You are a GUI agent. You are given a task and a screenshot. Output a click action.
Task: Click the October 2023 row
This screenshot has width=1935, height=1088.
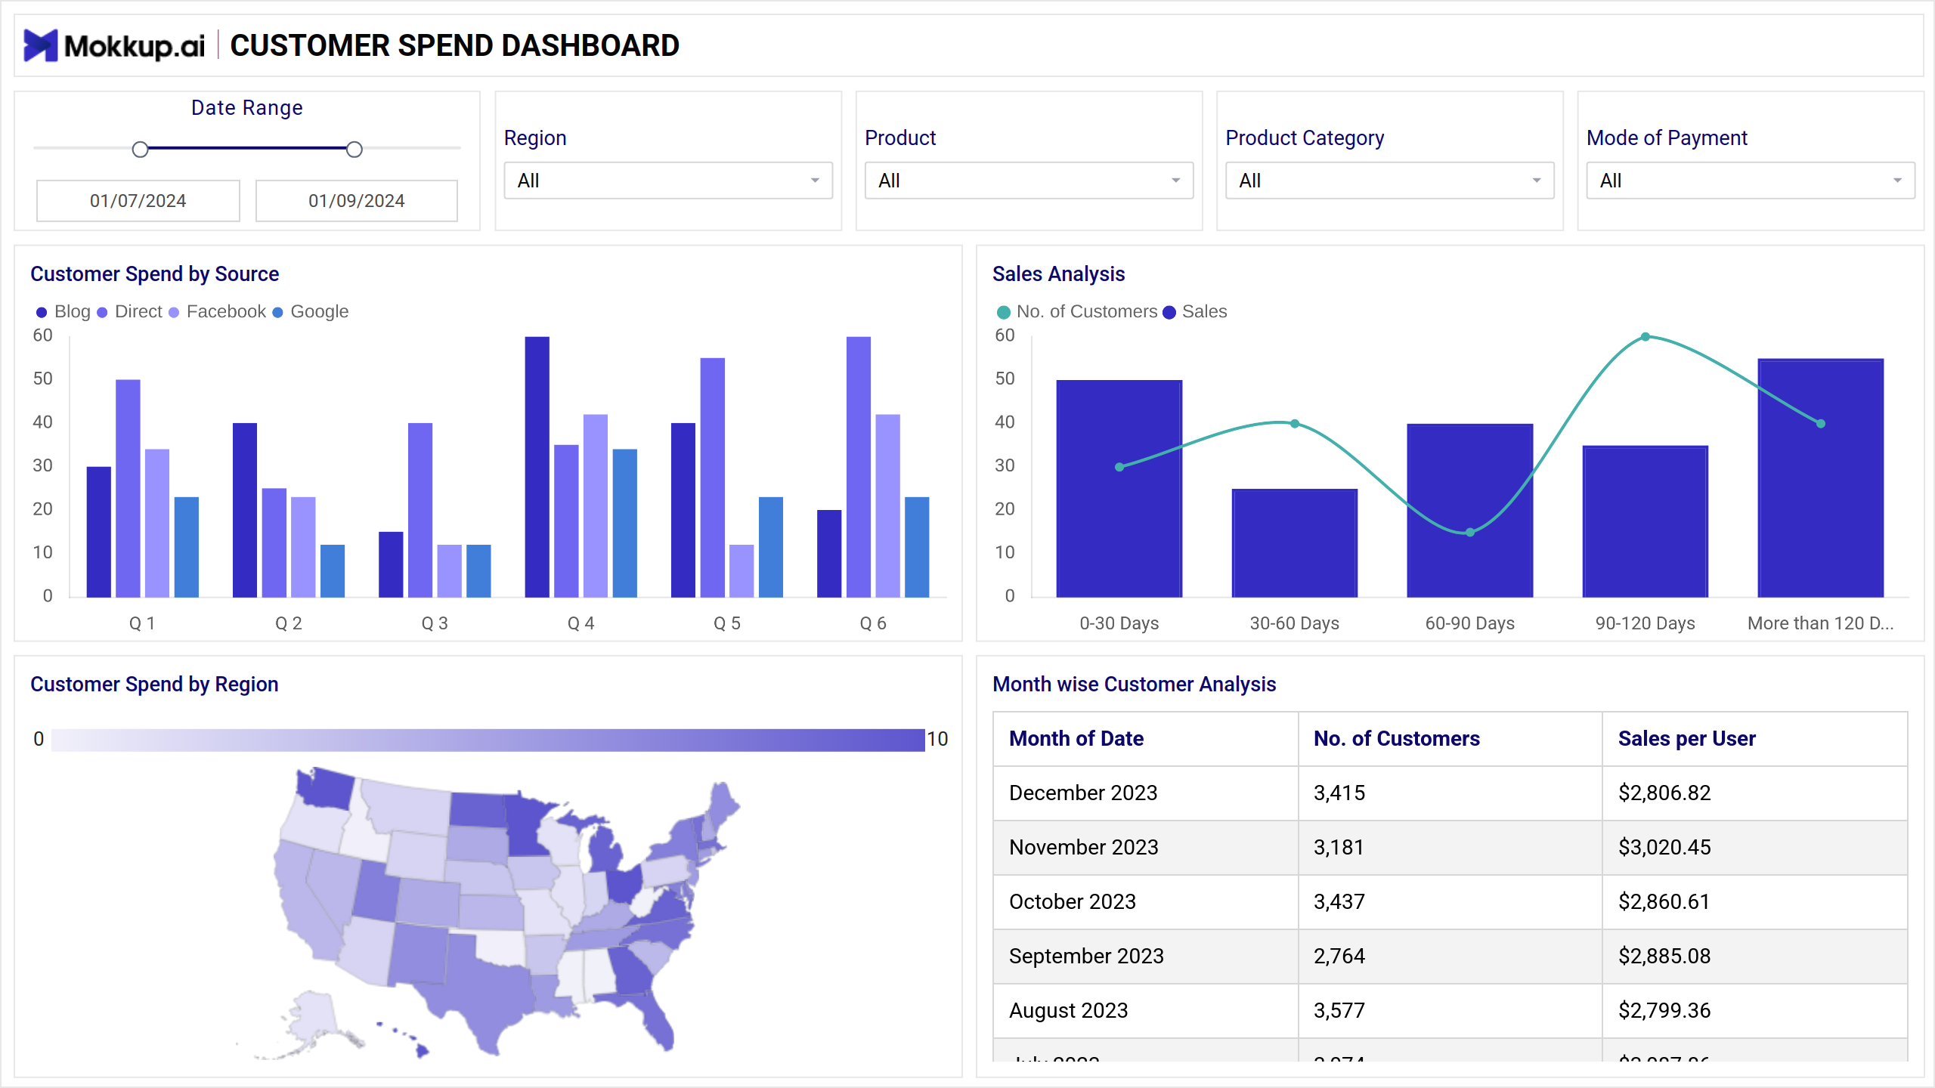click(1450, 902)
